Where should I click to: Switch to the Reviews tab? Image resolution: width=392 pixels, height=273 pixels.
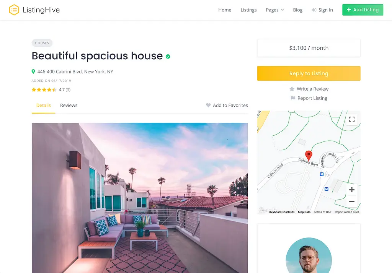coord(69,106)
